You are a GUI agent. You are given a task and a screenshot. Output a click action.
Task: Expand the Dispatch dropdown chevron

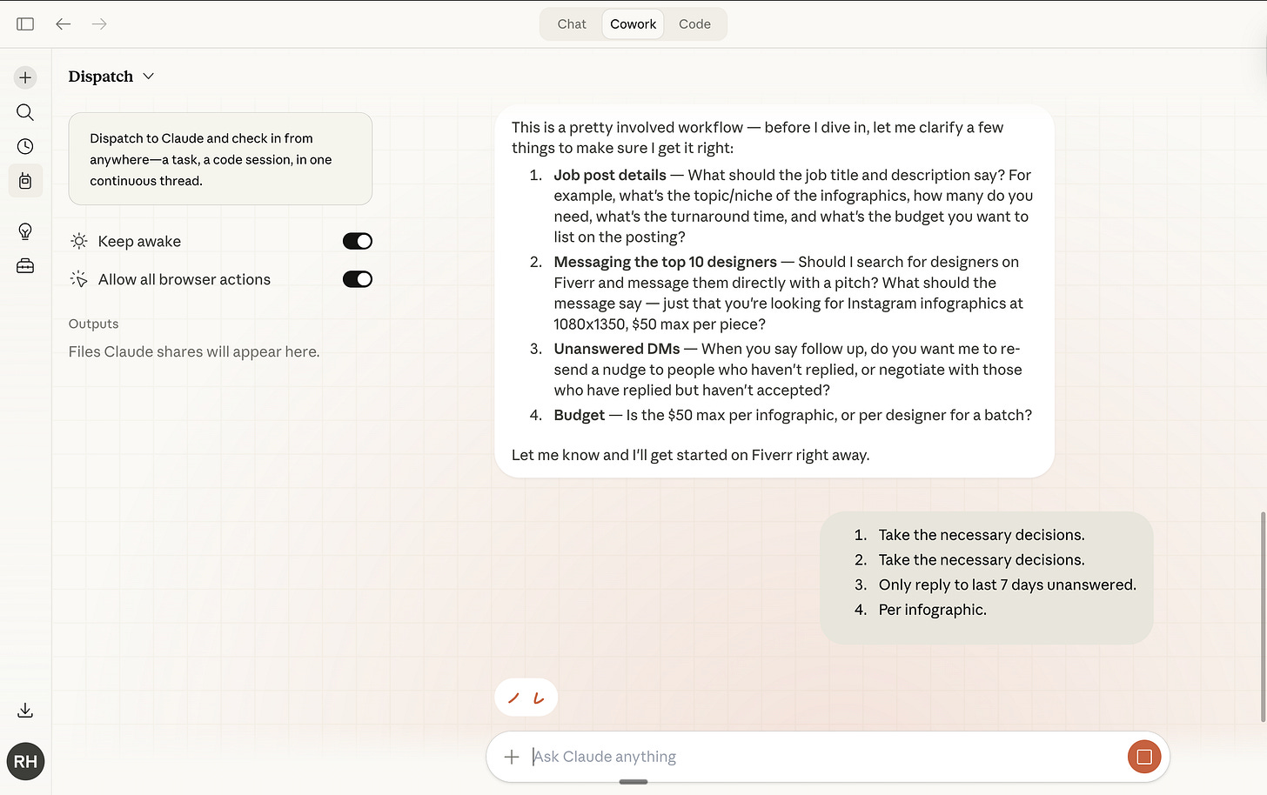(149, 77)
